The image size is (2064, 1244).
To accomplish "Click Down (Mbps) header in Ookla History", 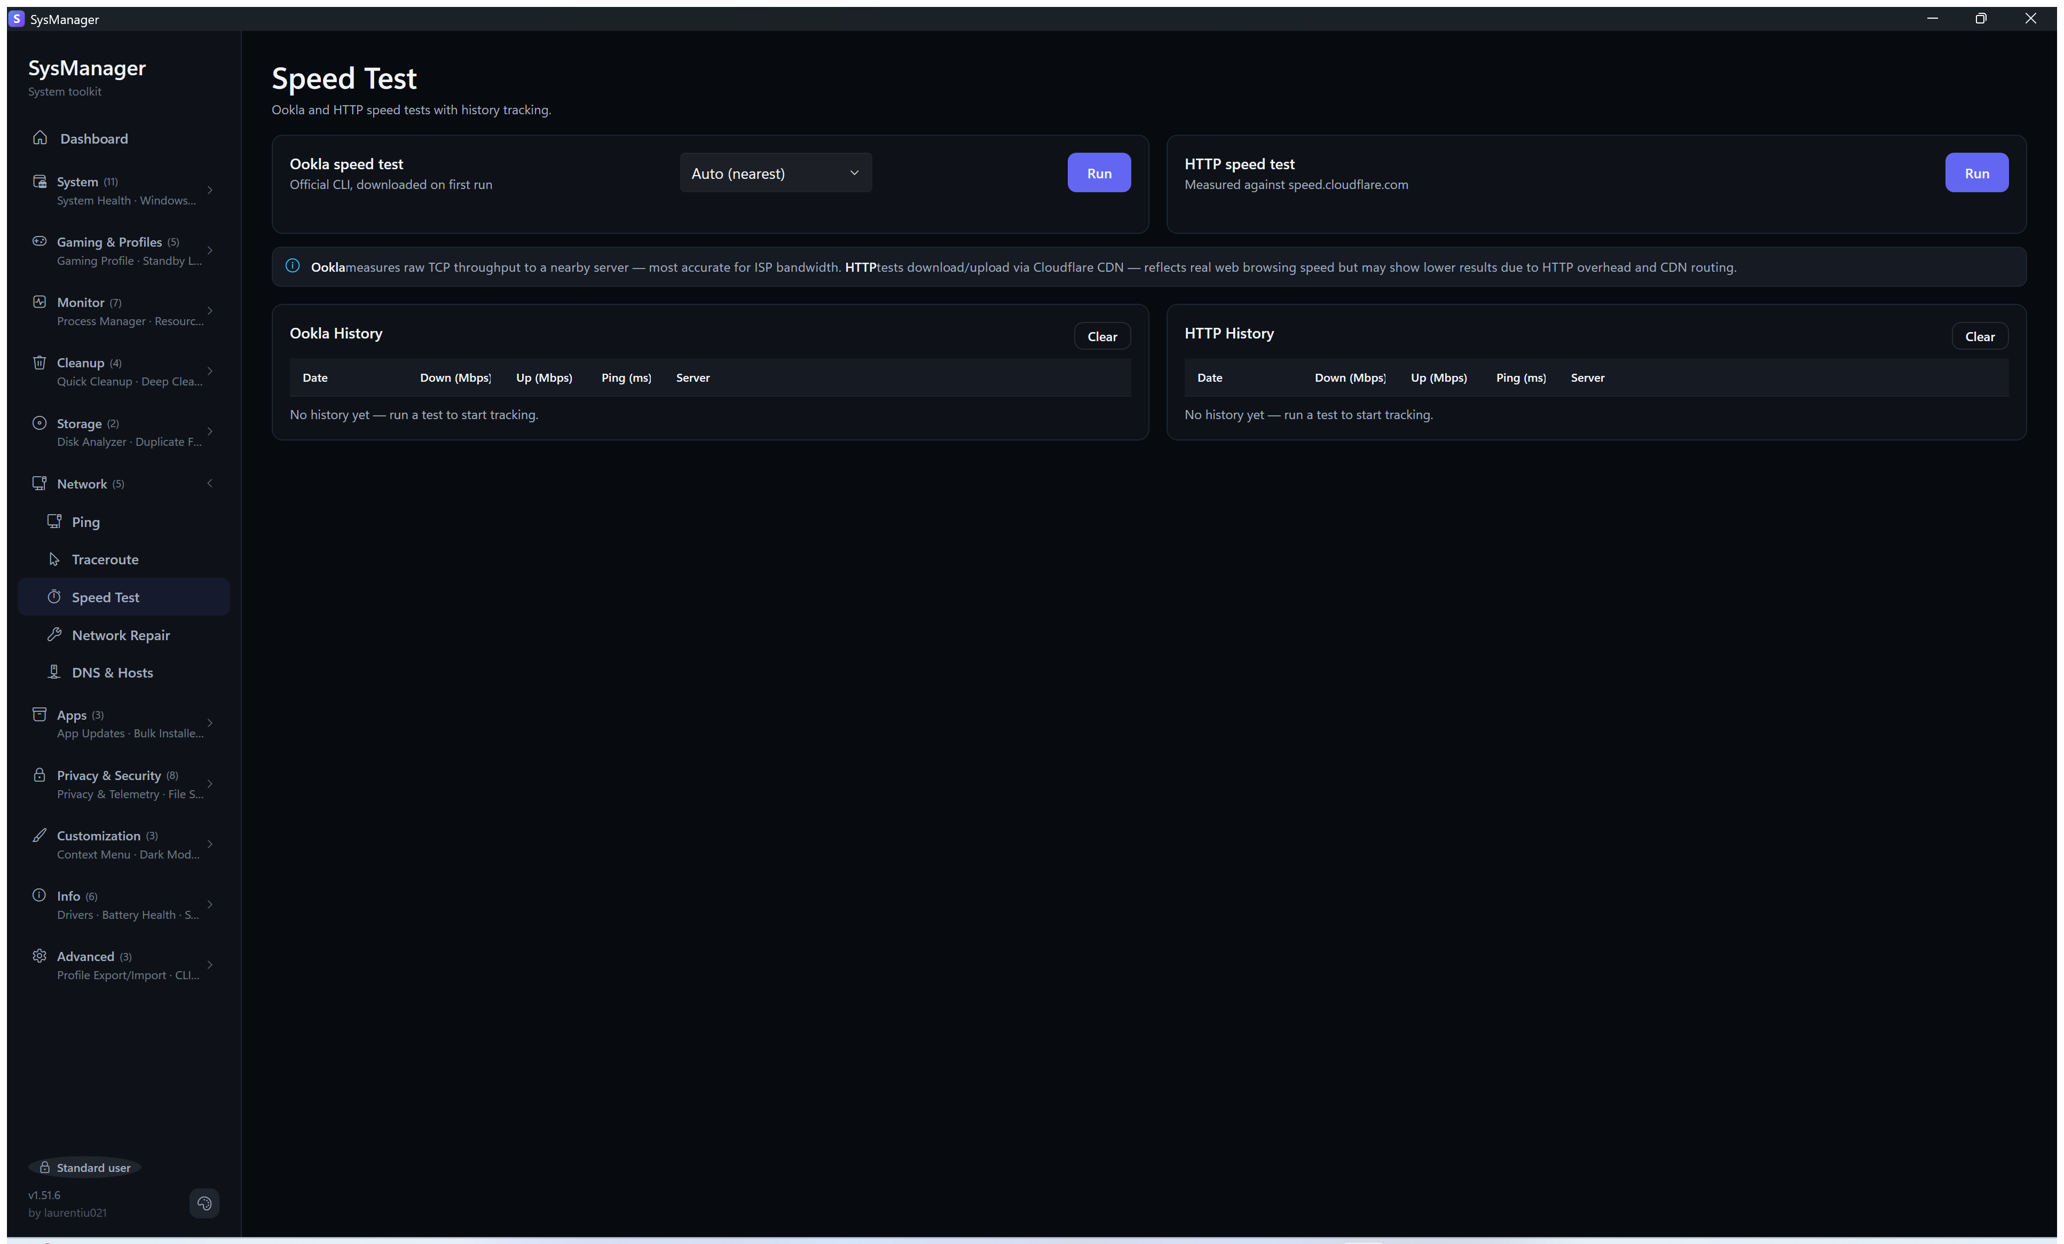I will (x=456, y=378).
